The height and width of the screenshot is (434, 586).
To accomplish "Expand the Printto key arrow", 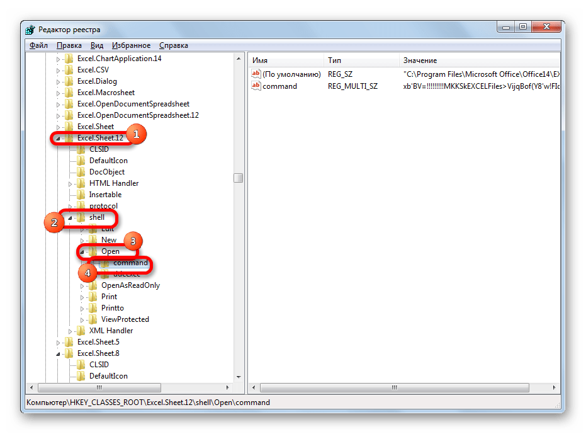I will point(82,309).
